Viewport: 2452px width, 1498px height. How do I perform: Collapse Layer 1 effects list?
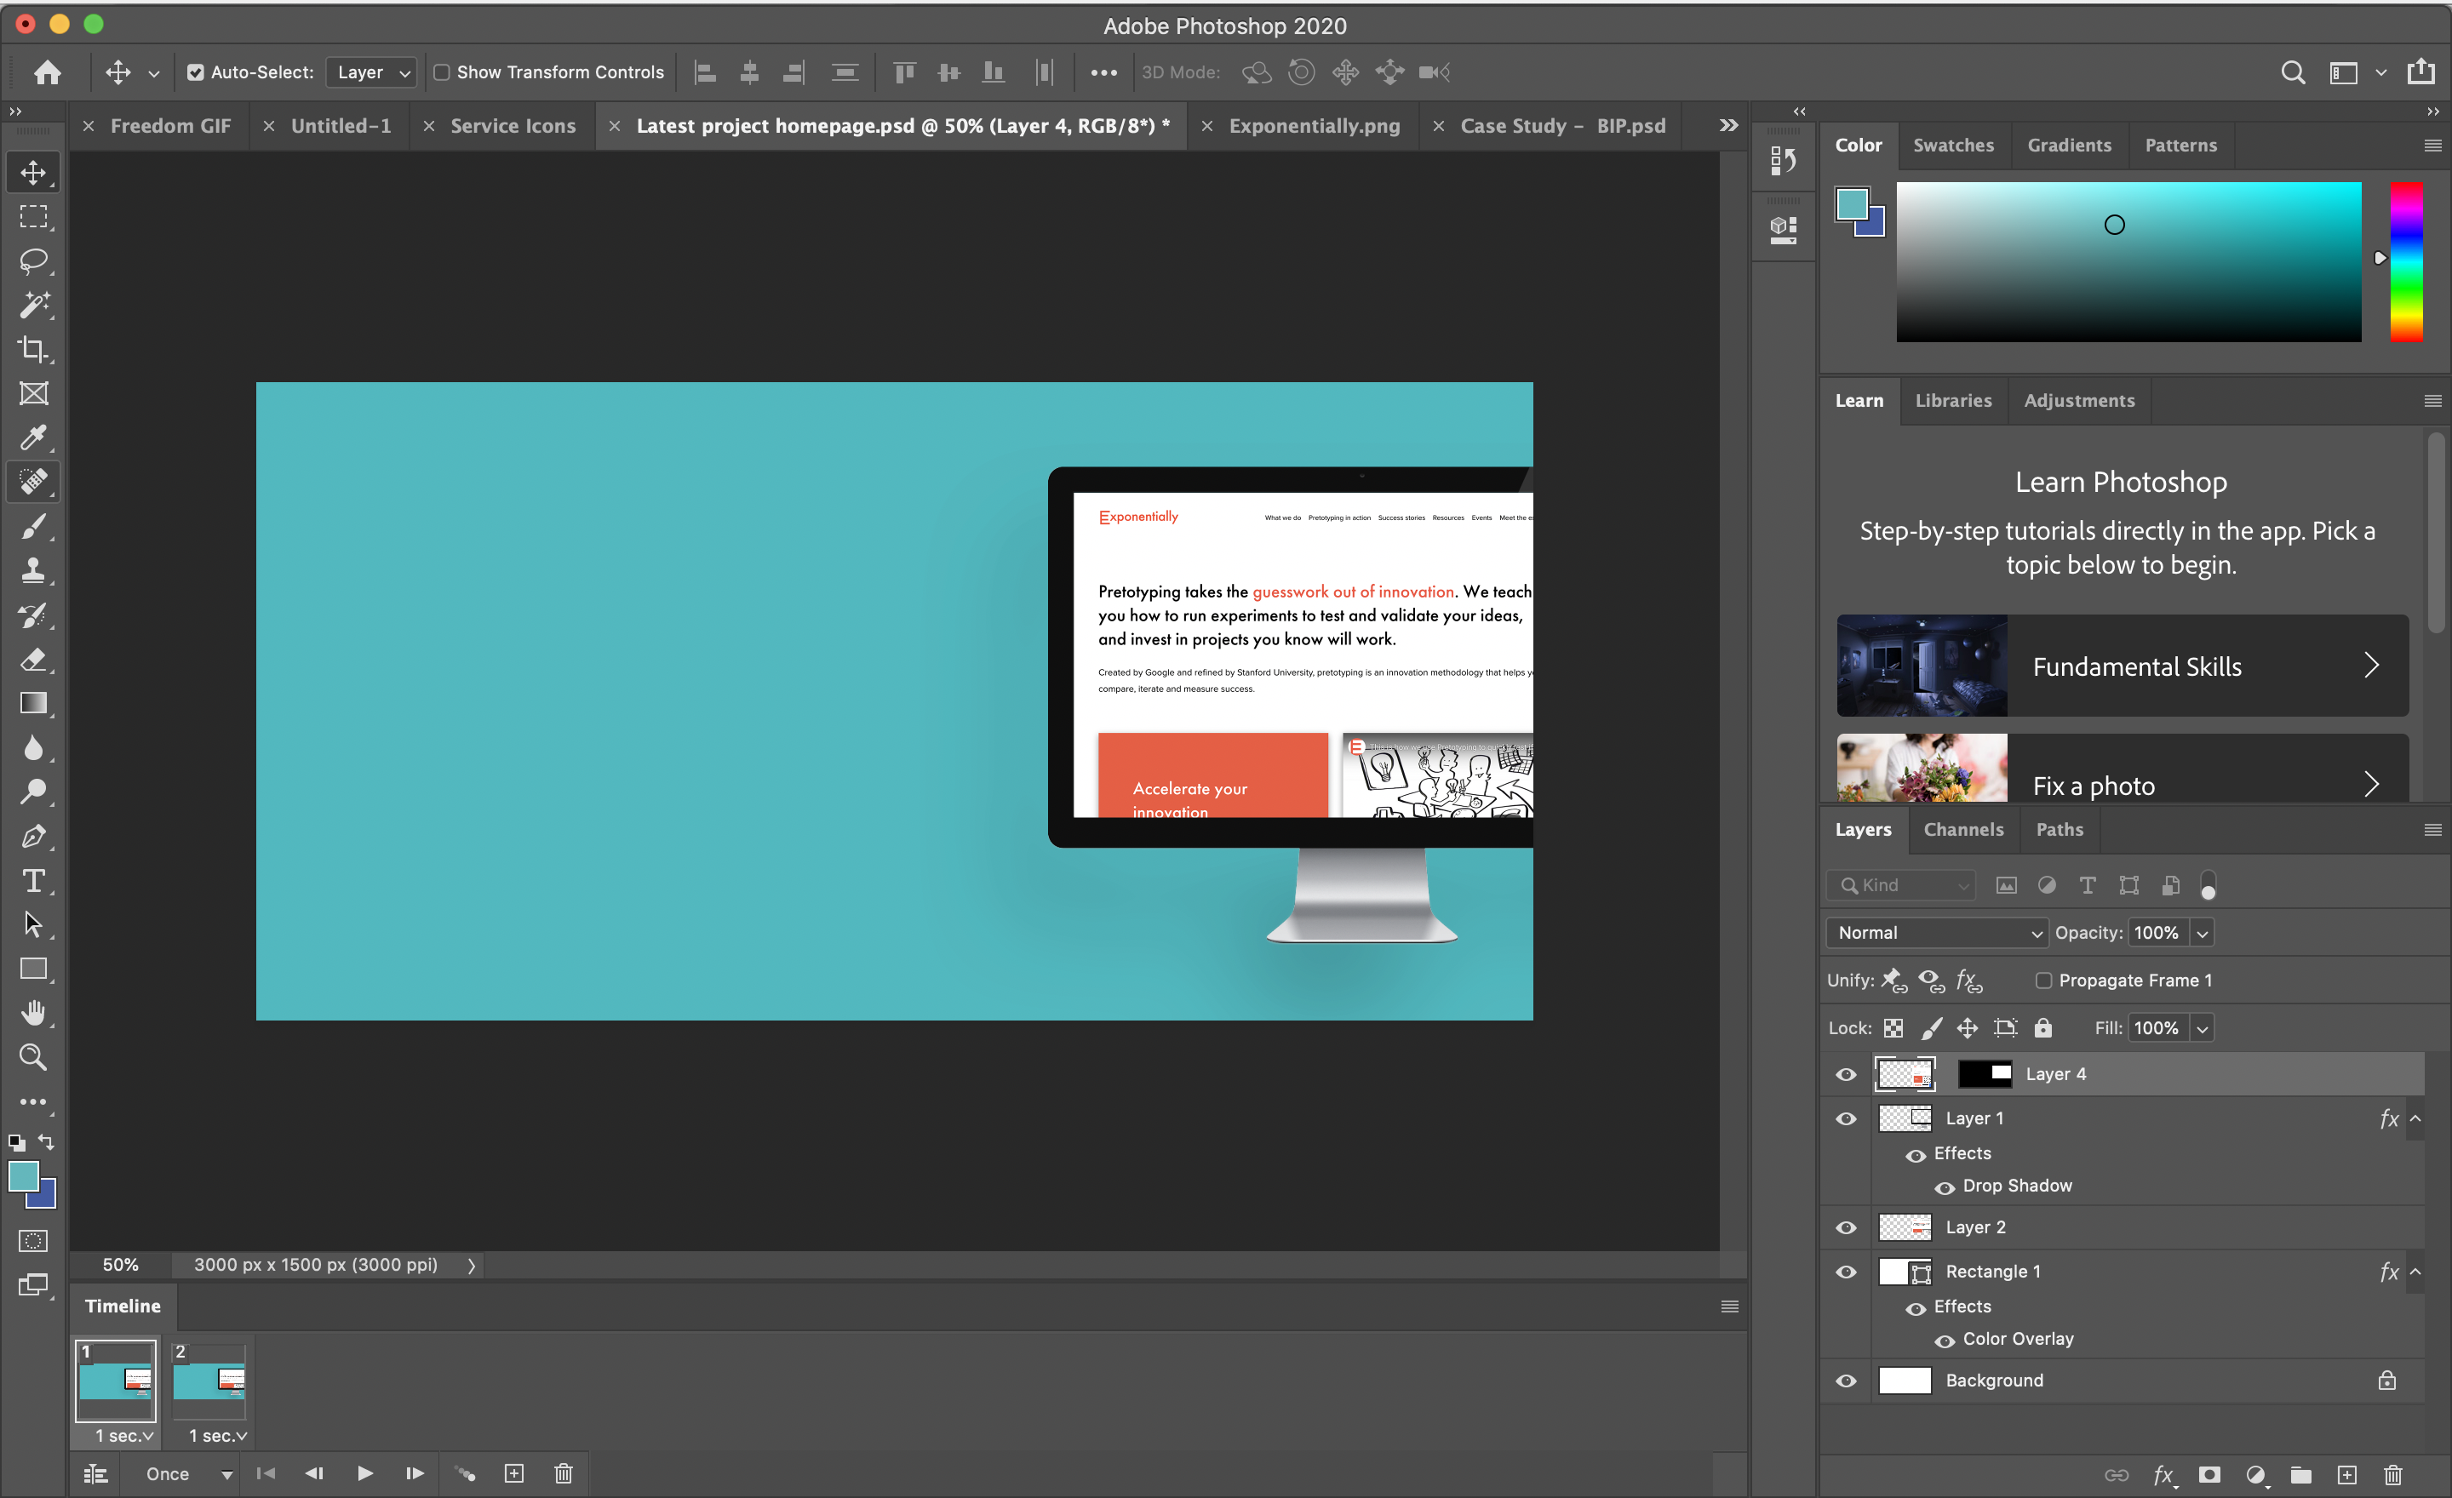coord(2415,1118)
